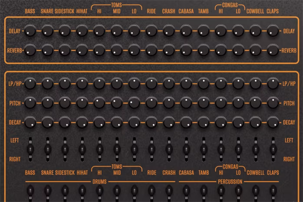Click the Sidestick Pitch knob
The image size is (303, 202).
(65, 103)
